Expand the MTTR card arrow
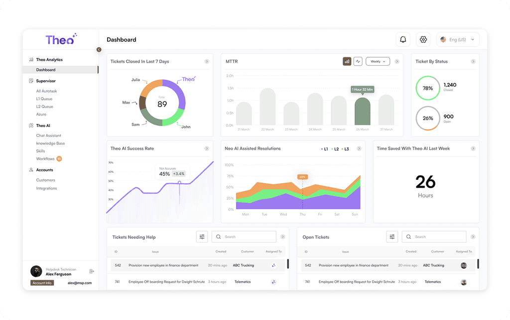Viewport: 510px width, 320px height. [x=397, y=61]
